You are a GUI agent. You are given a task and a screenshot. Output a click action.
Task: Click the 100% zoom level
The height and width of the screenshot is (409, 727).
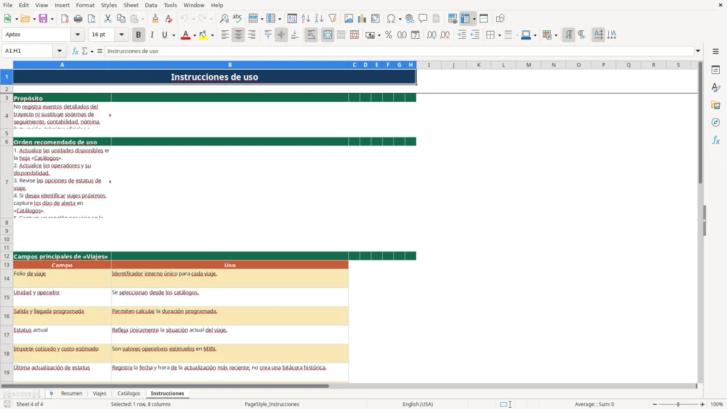(x=717, y=404)
